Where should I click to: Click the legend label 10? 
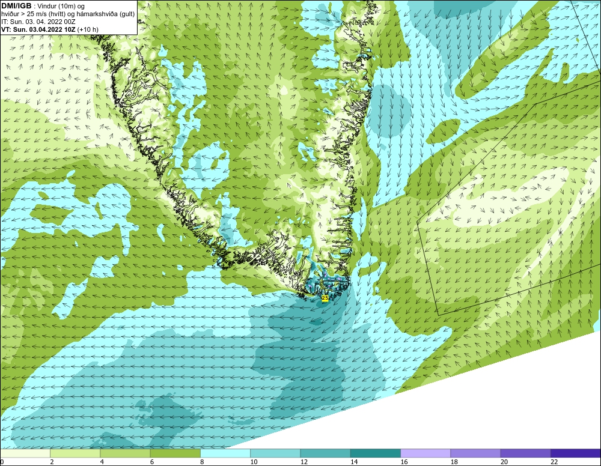254,462
